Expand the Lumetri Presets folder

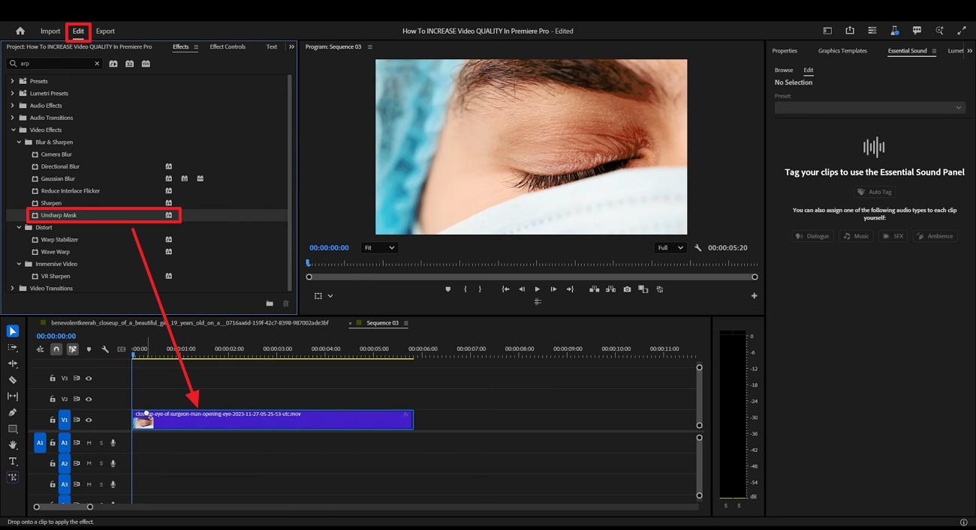click(12, 94)
